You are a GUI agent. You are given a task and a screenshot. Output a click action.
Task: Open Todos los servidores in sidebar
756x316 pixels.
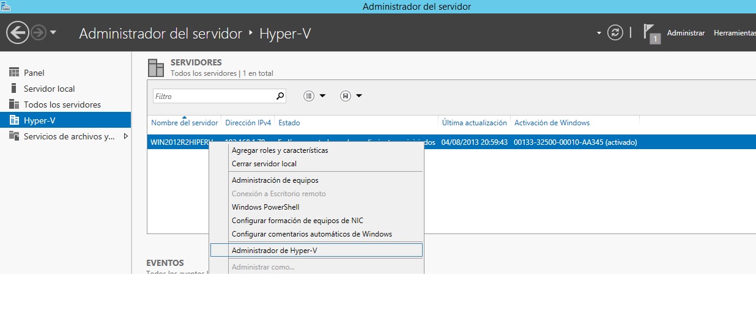[x=62, y=105]
